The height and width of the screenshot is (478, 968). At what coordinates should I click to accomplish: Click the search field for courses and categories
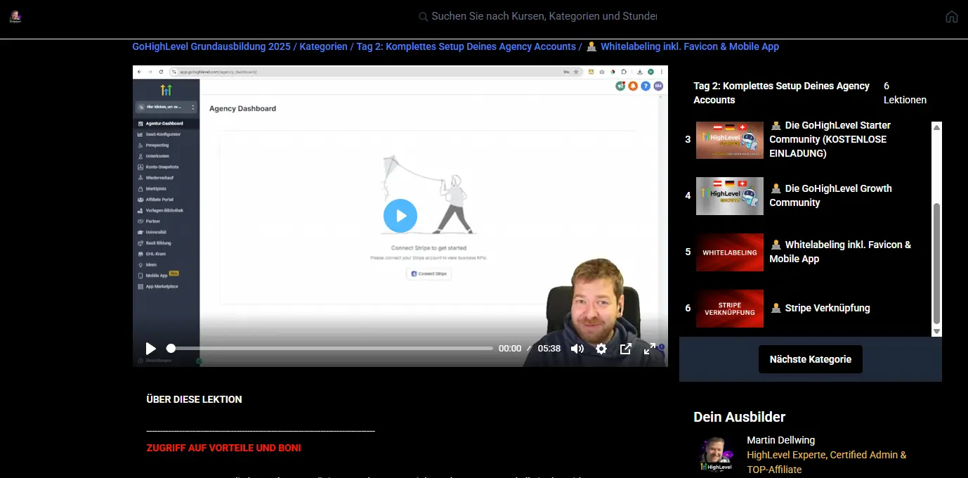537,16
